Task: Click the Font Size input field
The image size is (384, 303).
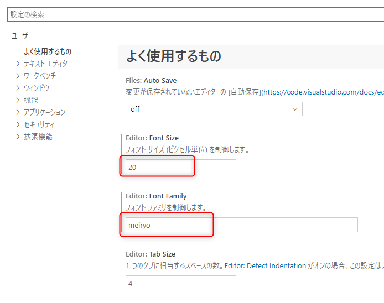Action: 180,167
